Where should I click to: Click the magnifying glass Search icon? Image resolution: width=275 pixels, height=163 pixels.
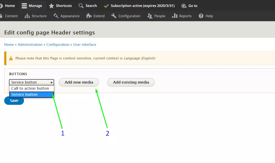81,6
